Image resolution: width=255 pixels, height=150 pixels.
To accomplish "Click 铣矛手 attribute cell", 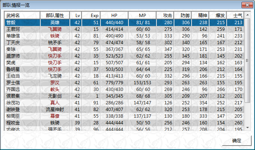I will pos(55,43).
